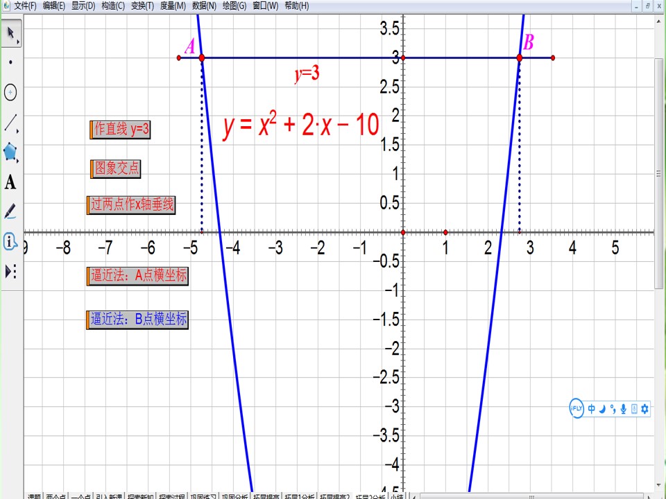Select the function label y = x² + 2·x − 10
The image size is (666, 499).
click(x=300, y=125)
